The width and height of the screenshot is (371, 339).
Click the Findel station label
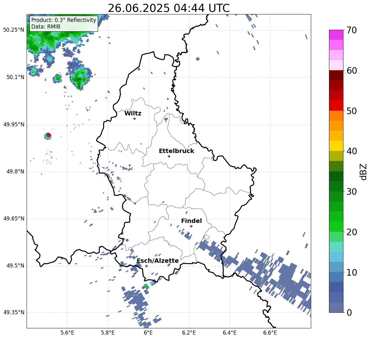coord(191,221)
